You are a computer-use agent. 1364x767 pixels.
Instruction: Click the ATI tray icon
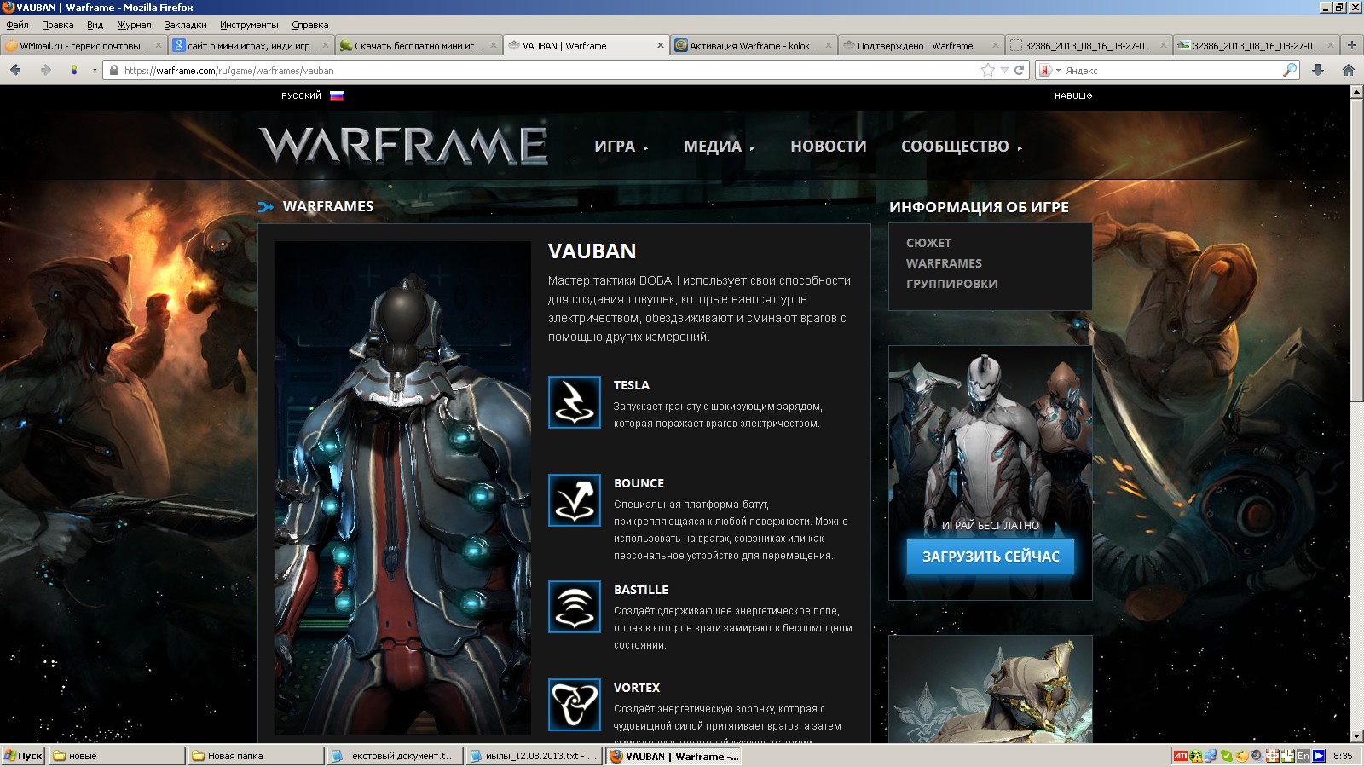[1181, 756]
